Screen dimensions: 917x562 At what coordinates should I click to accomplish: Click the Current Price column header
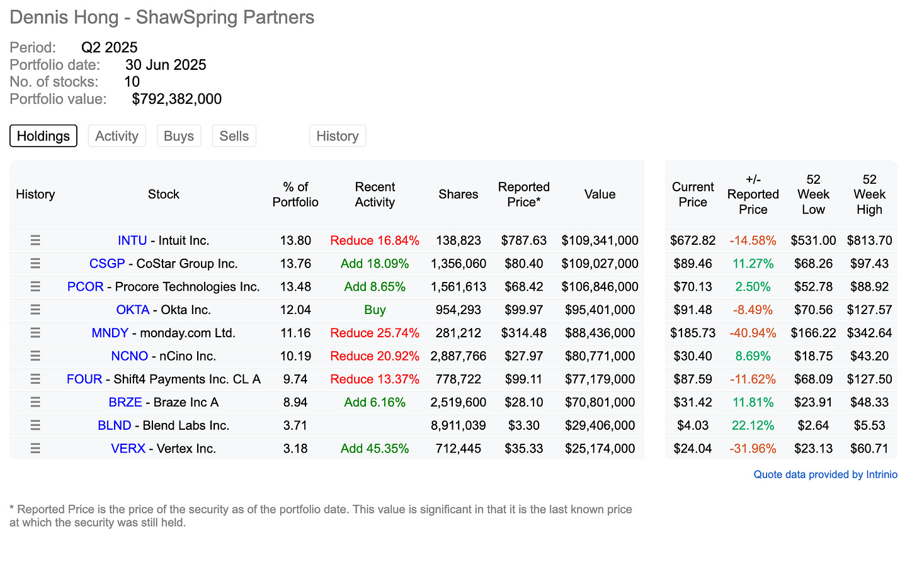click(693, 194)
